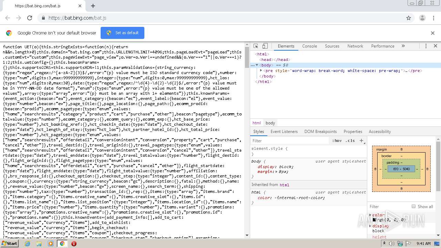Switch to the Performance tab
The width and height of the screenshot is (441, 248).
(x=383, y=46)
